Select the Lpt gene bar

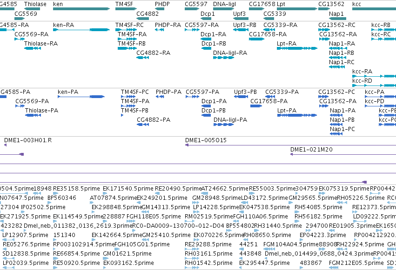click(297, 9)
